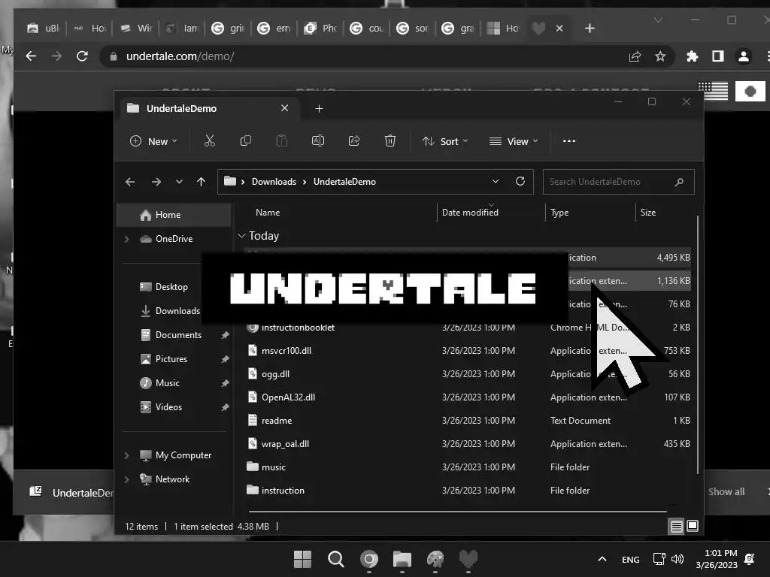
Task: Open a new Chrome tab
Action: coord(590,29)
